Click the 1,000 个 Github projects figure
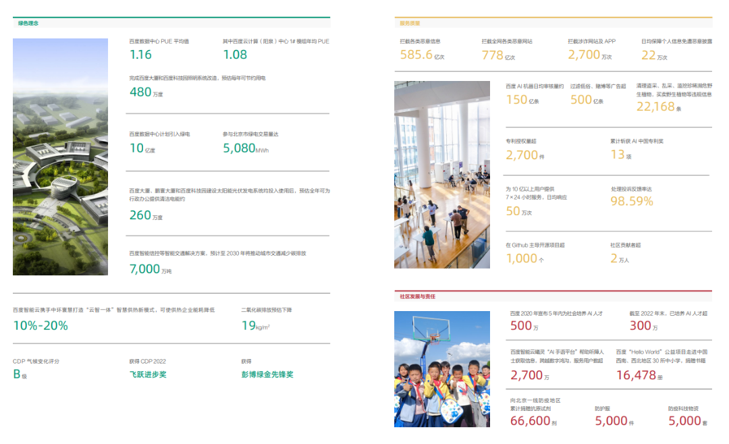This screenshot has width=729, height=444. [x=524, y=258]
